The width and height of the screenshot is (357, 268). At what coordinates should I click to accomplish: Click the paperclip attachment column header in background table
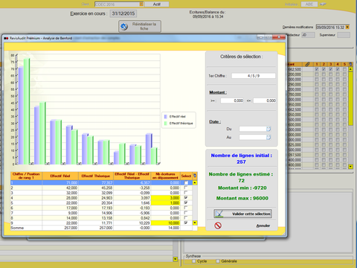tap(307, 64)
